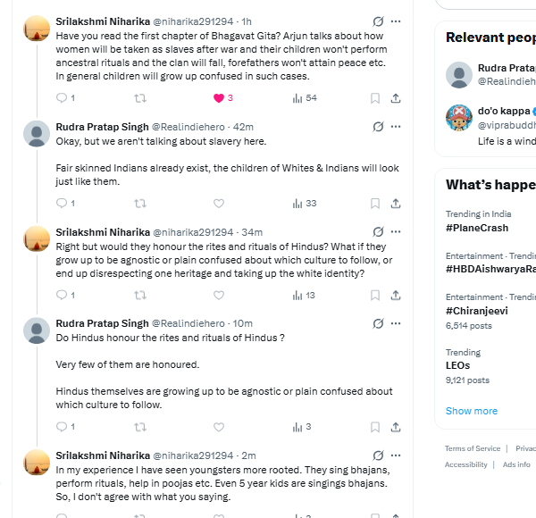Select LEOs trending topic
The height and width of the screenshot is (518, 536).
pos(458,365)
